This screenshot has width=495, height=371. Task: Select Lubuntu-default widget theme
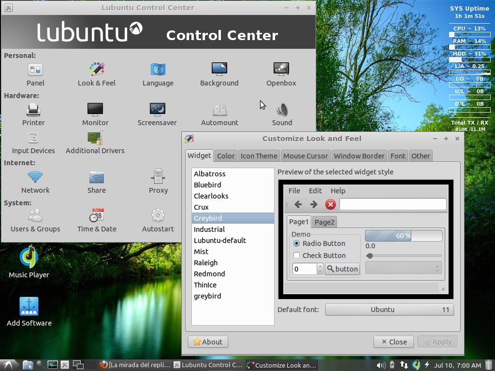coord(233,241)
